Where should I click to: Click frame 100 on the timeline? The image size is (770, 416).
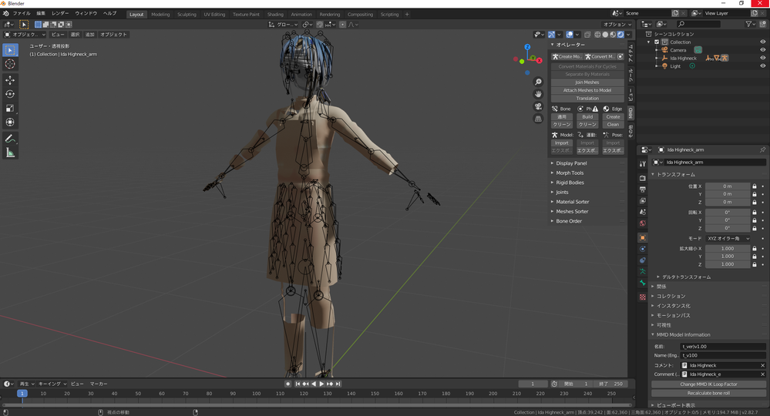click(x=257, y=394)
